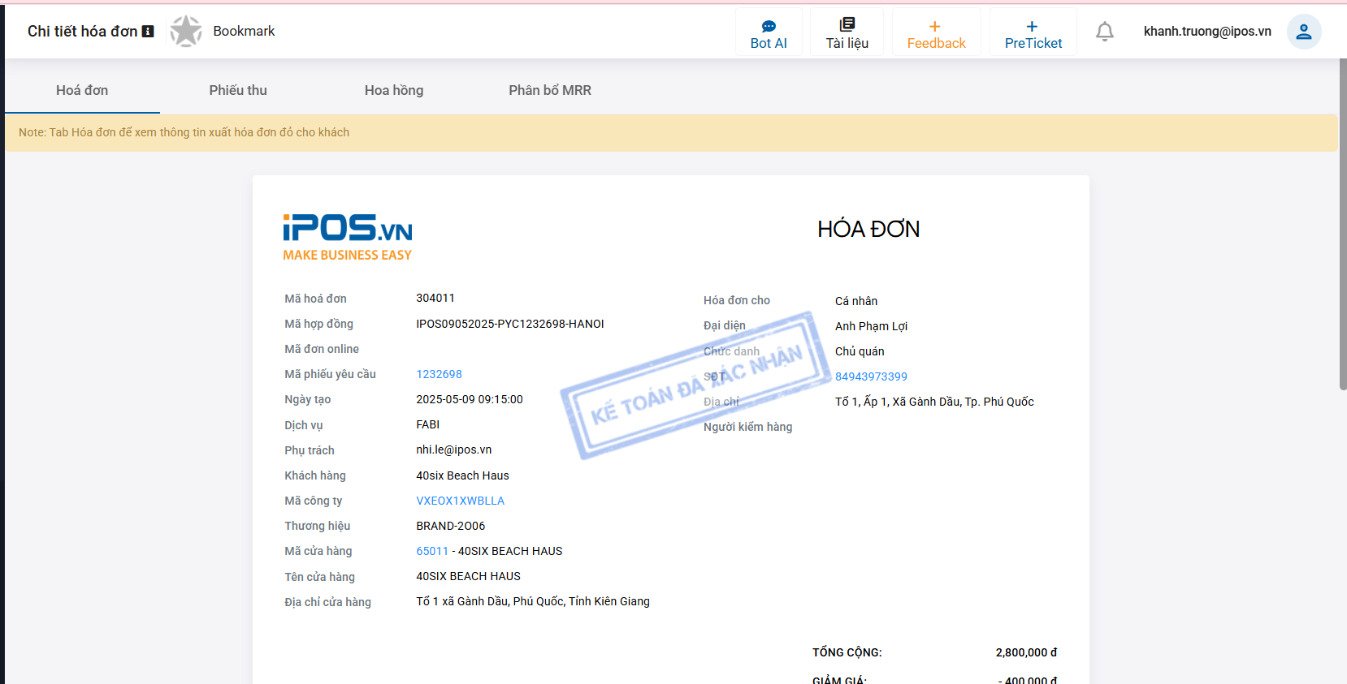Click phone number link 84943973399

[871, 376]
